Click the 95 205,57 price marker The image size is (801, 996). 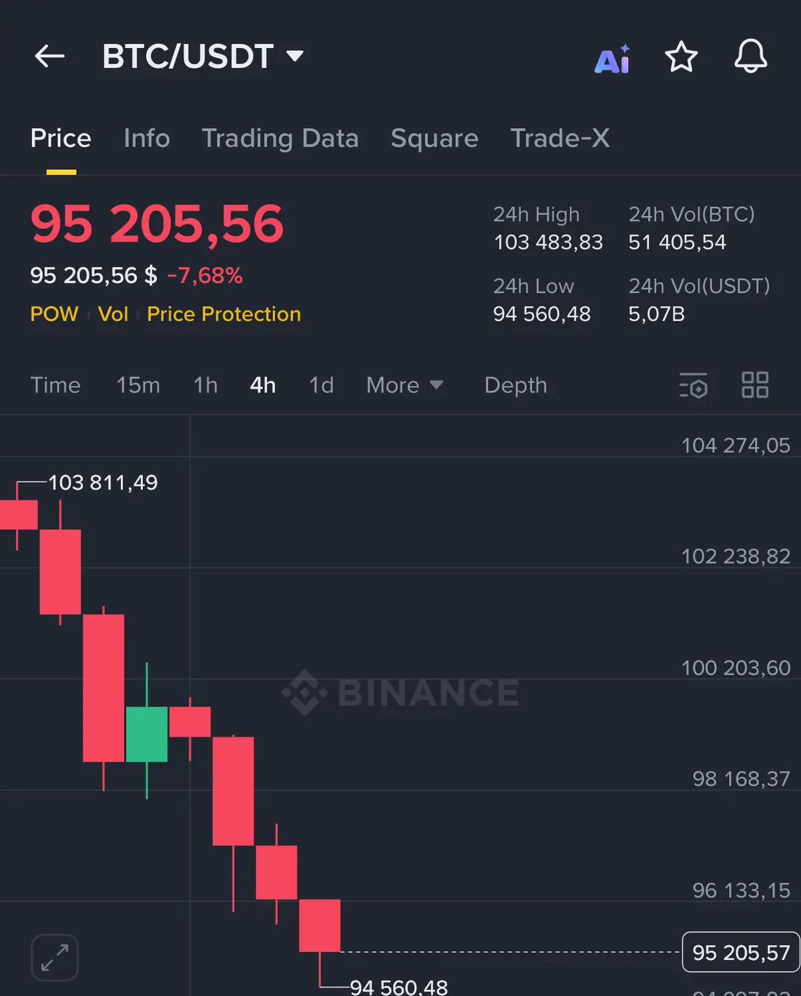point(740,952)
